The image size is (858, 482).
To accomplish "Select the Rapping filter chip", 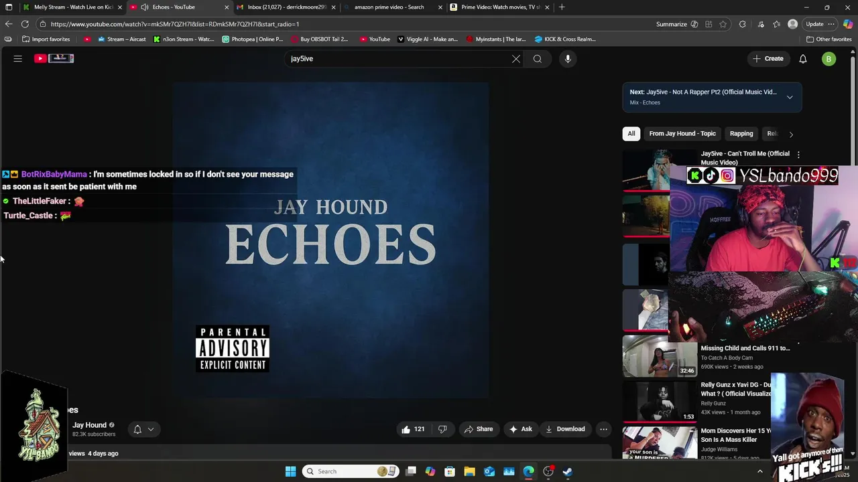I will [741, 134].
